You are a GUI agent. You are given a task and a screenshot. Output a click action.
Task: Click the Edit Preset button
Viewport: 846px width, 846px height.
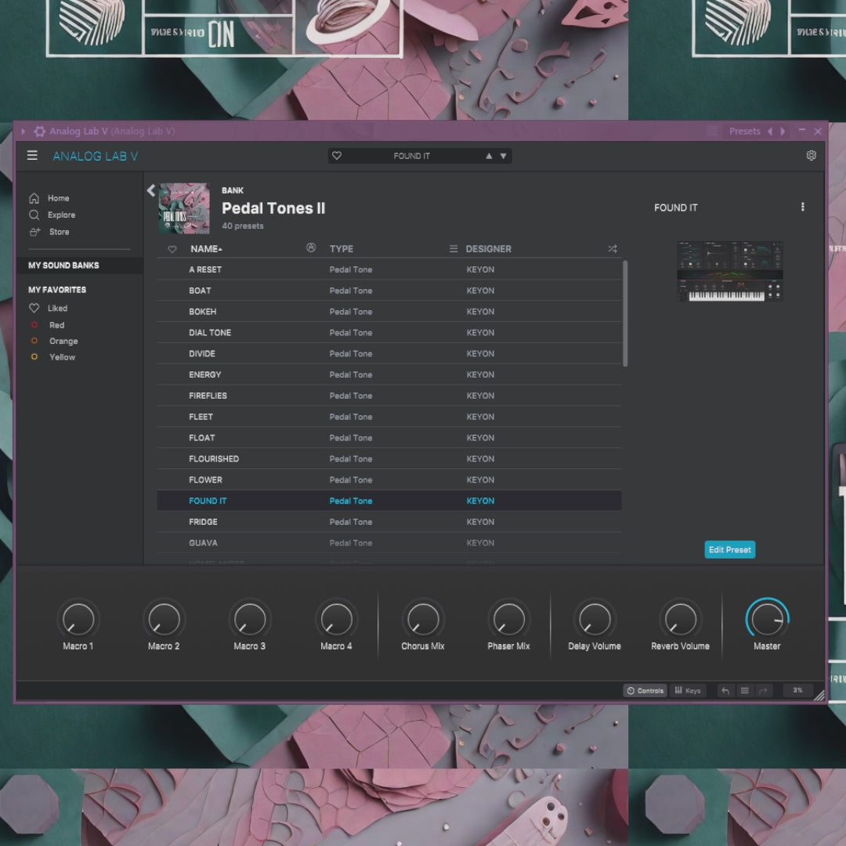pyautogui.click(x=729, y=550)
